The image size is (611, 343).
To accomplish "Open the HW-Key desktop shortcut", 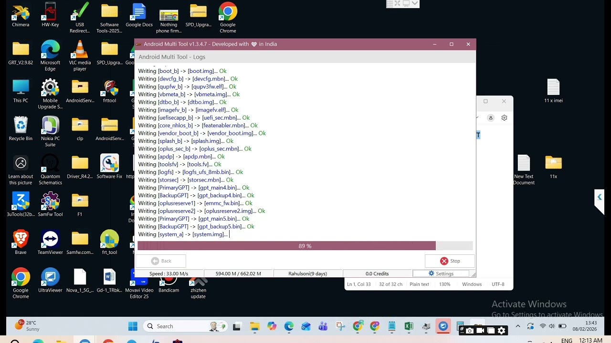I will (x=50, y=16).
